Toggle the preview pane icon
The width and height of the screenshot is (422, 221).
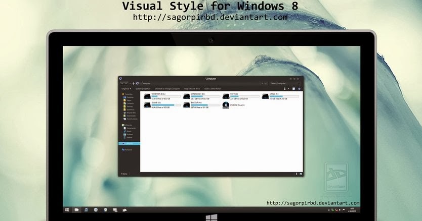293,89
